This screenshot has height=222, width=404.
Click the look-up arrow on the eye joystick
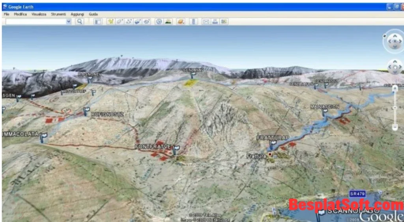[x=395, y=36]
